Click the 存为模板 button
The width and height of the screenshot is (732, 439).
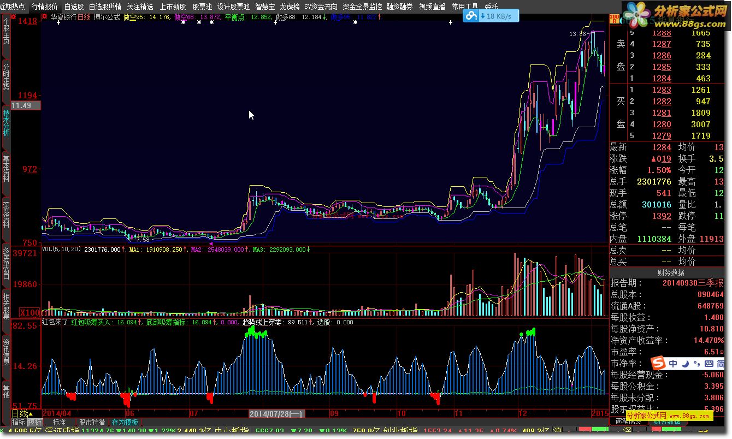click(x=125, y=422)
